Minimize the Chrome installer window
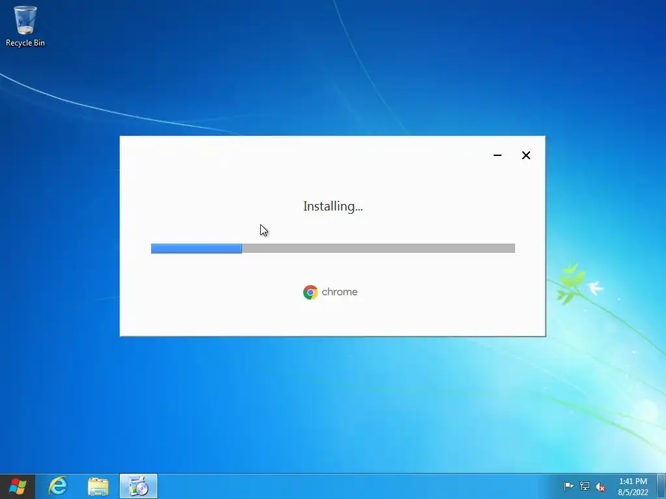This screenshot has height=499, width=666. (498, 155)
